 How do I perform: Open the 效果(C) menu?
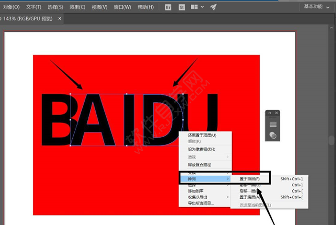[78, 7]
